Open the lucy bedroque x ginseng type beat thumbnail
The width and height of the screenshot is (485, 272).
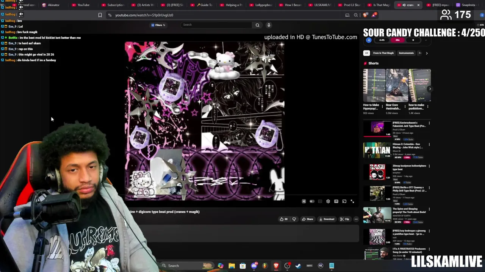click(377, 237)
